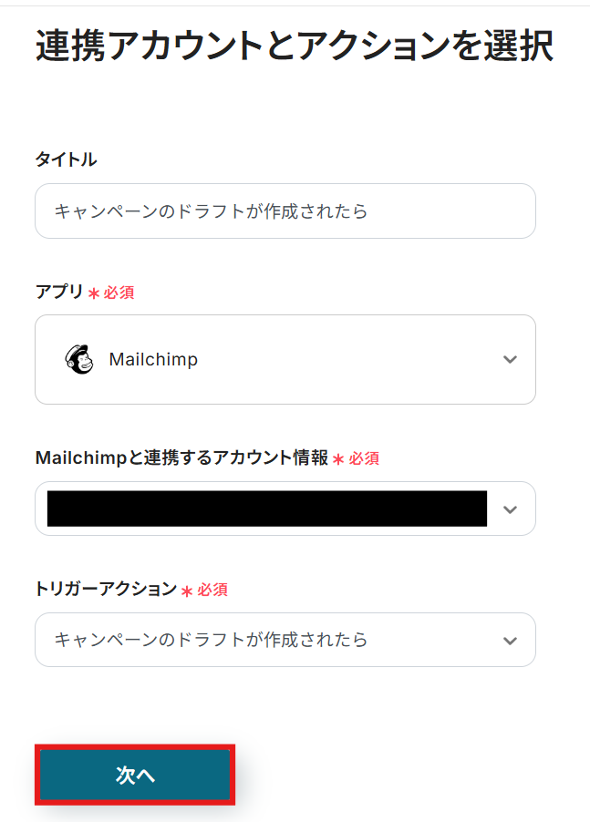Click the 必須 marker next to アプリ
Screen dimensions: 590x822
pos(119,293)
